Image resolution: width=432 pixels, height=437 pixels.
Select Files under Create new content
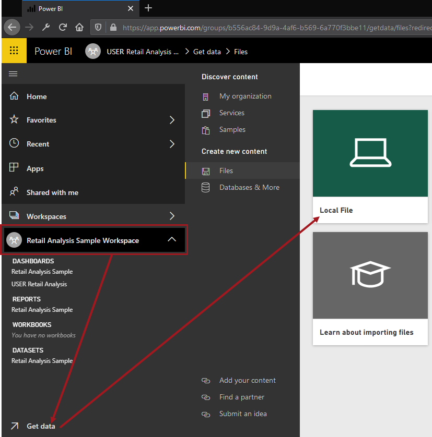tap(226, 171)
